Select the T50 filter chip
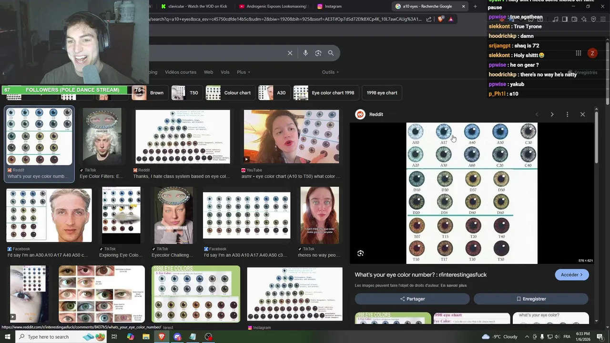610x343 pixels. tap(187, 92)
